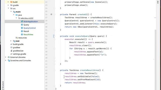Click the orange build folder icon
Image resolution: width=161 pixels, height=90 pixels.
click(x=11, y=2)
